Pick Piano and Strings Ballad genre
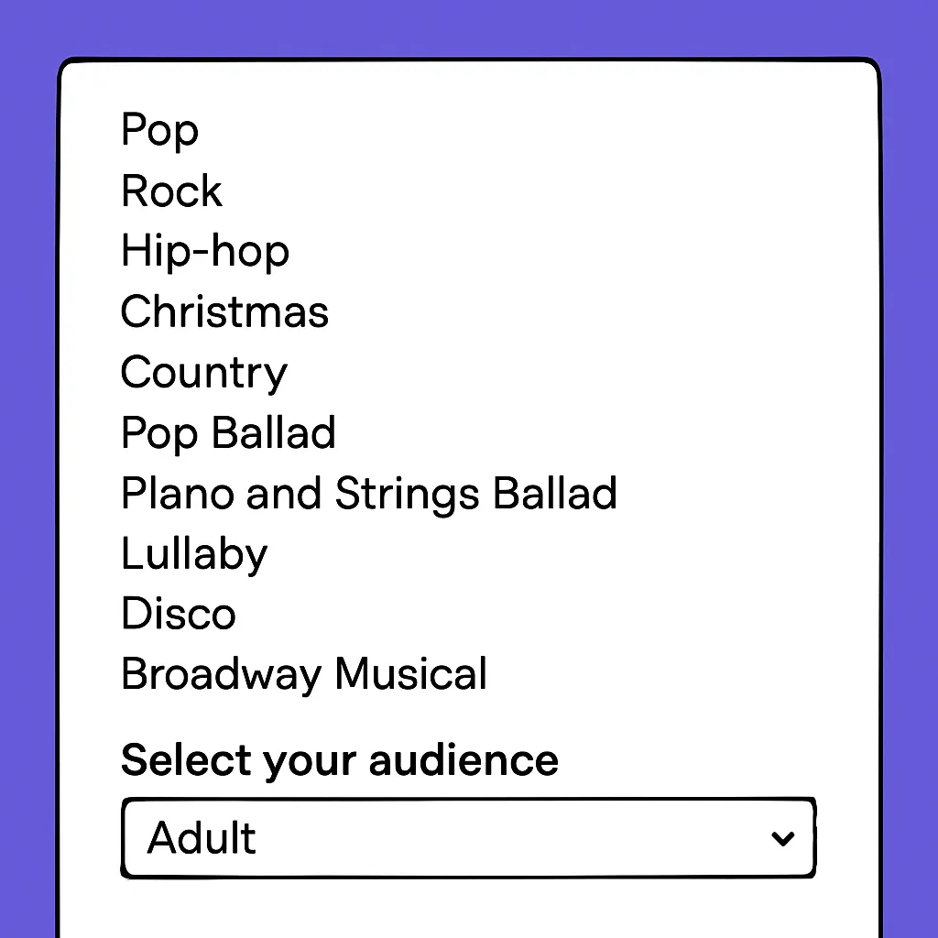The width and height of the screenshot is (938, 938). 368,493
